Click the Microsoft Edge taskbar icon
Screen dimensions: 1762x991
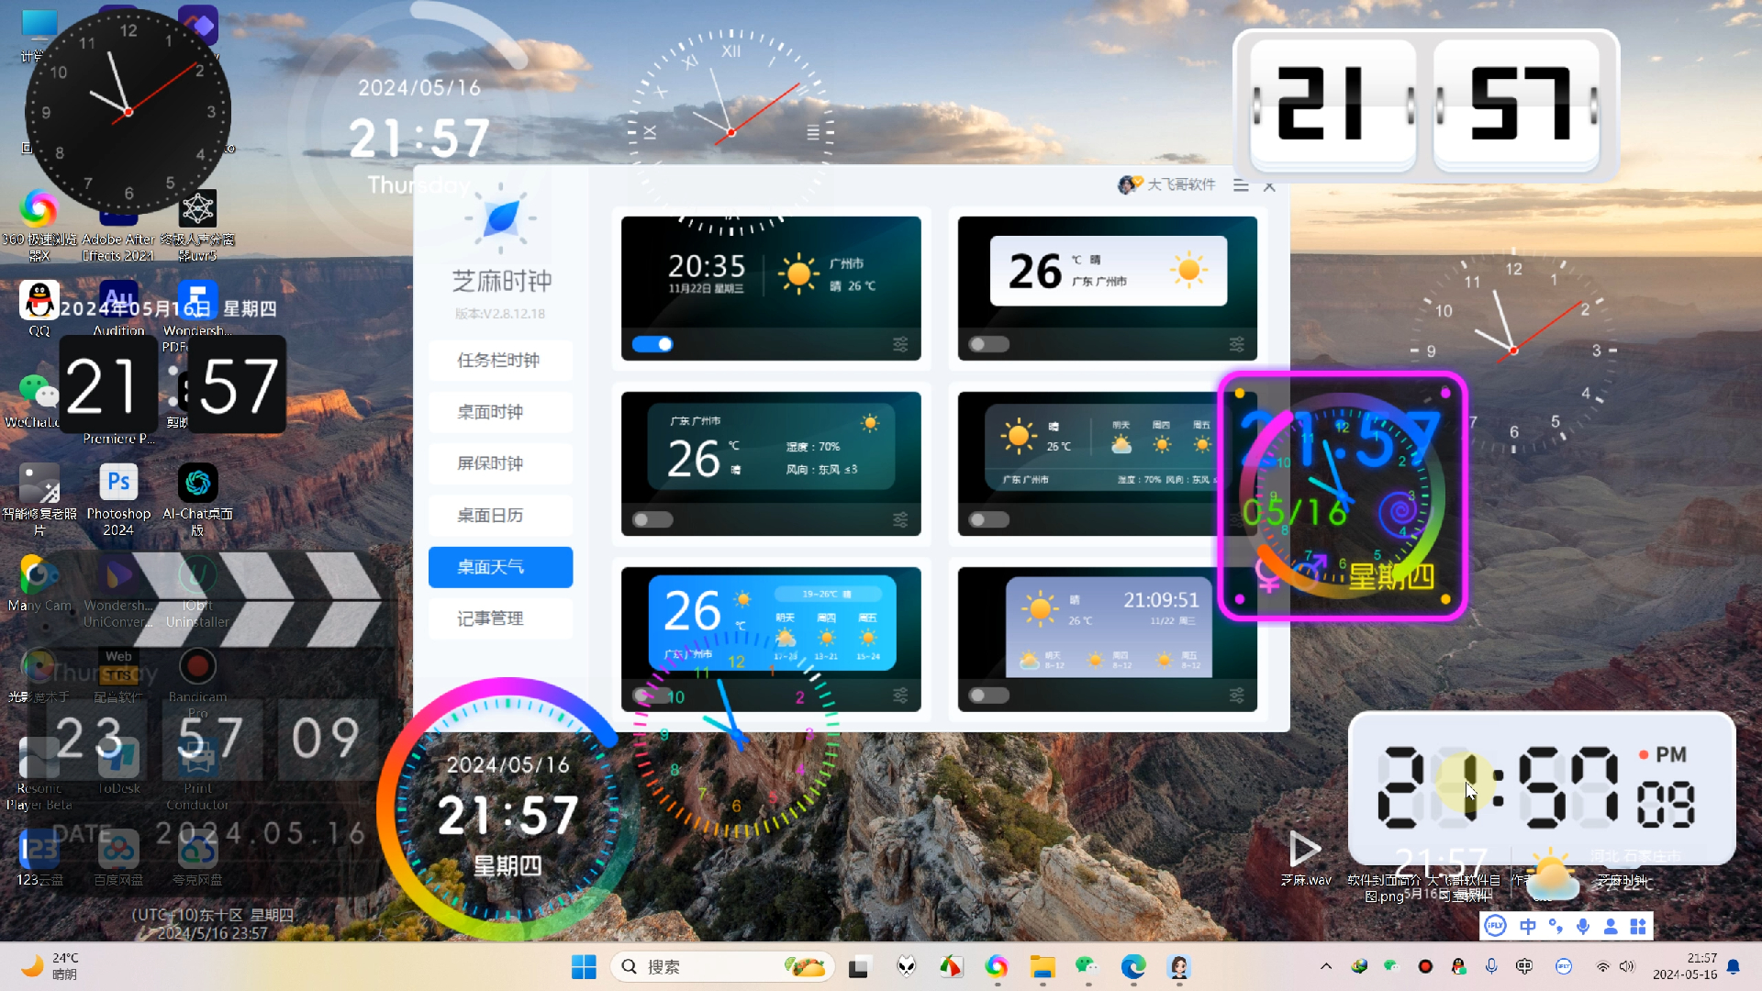(1133, 966)
